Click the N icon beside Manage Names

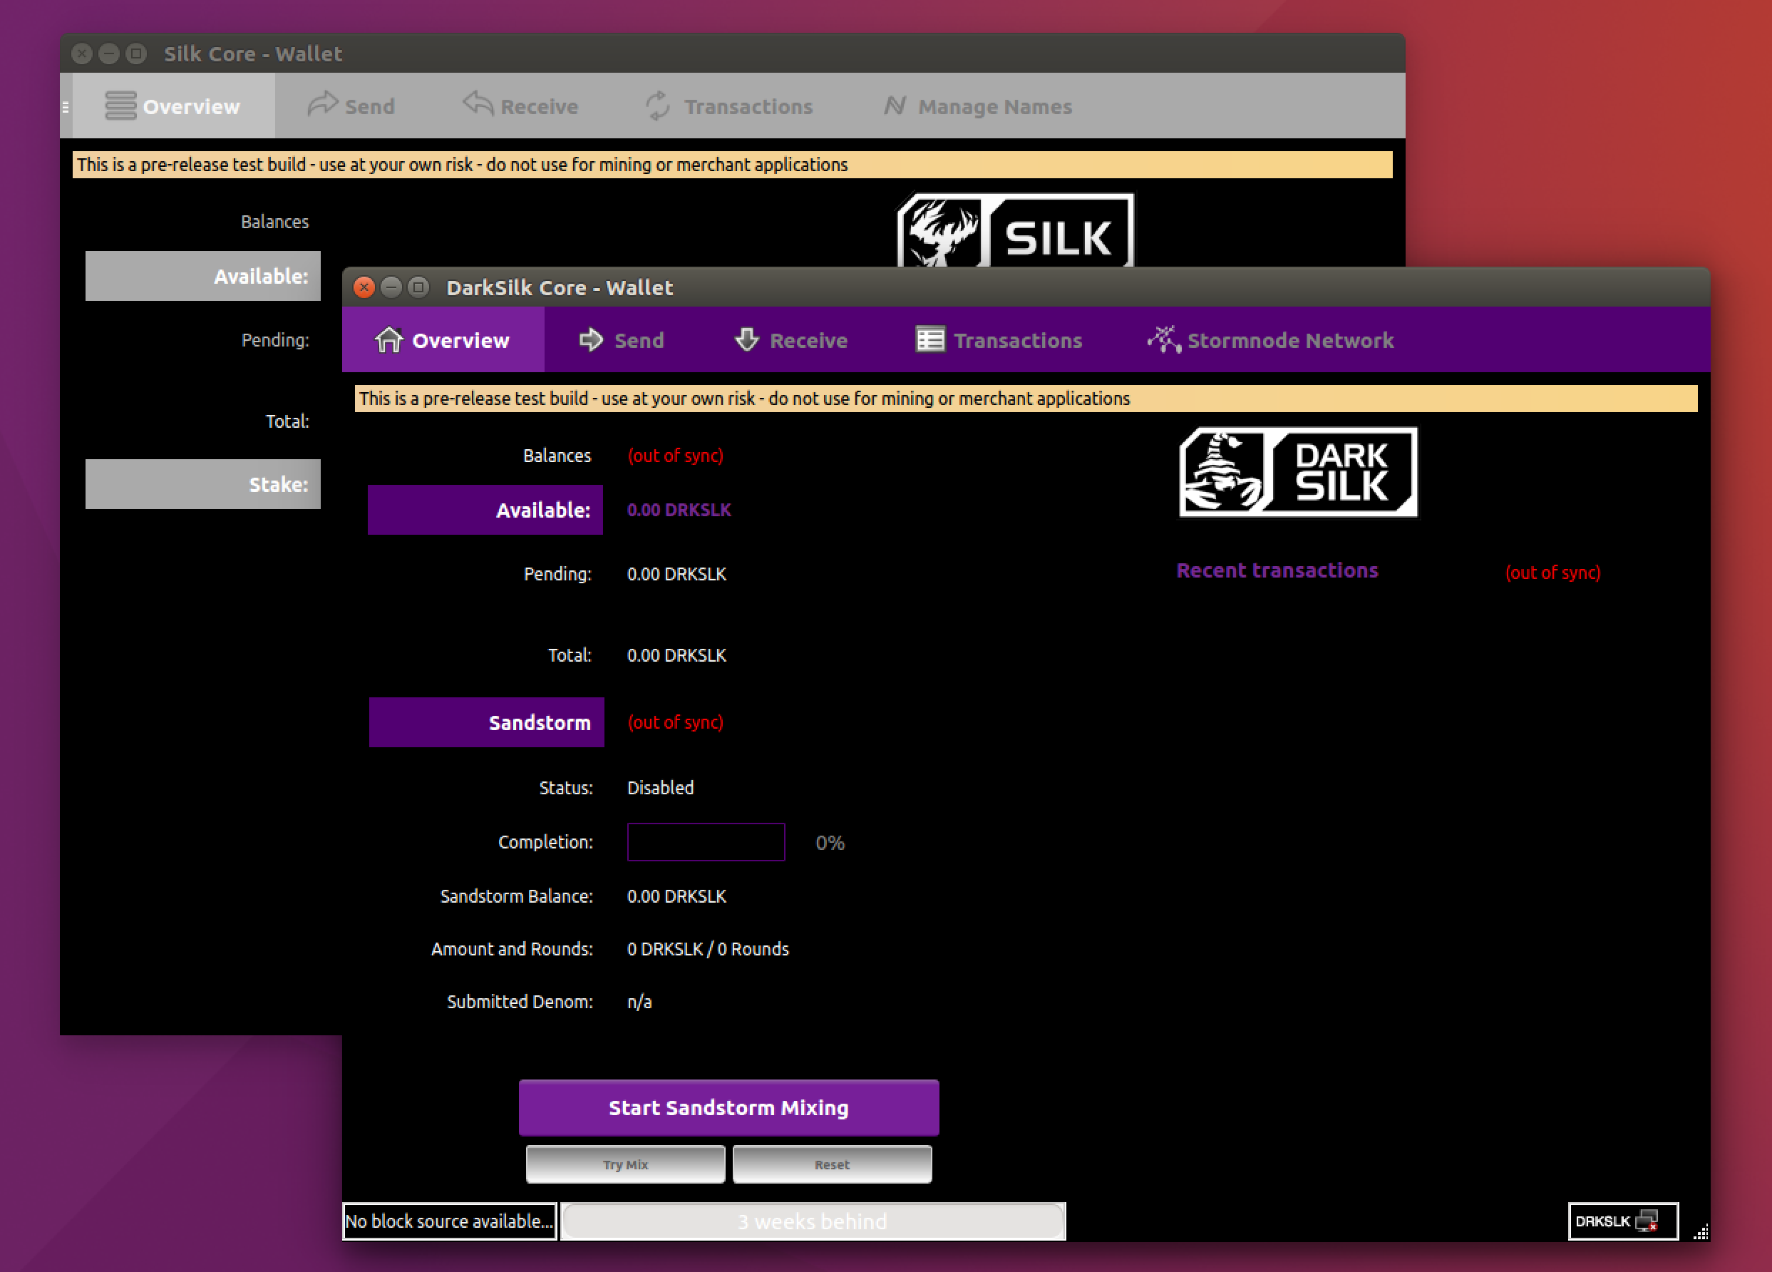click(895, 106)
